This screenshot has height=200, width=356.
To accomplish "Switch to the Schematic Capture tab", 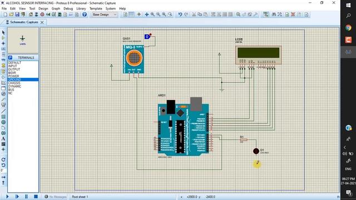I will coord(24,22).
